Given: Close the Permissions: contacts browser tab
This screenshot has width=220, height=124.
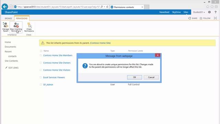Looking at the screenshot, I should (142, 7).
